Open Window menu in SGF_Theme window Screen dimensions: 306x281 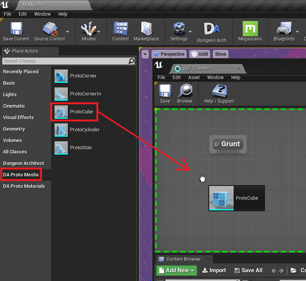pyautogui.click(x=215, y=78)
